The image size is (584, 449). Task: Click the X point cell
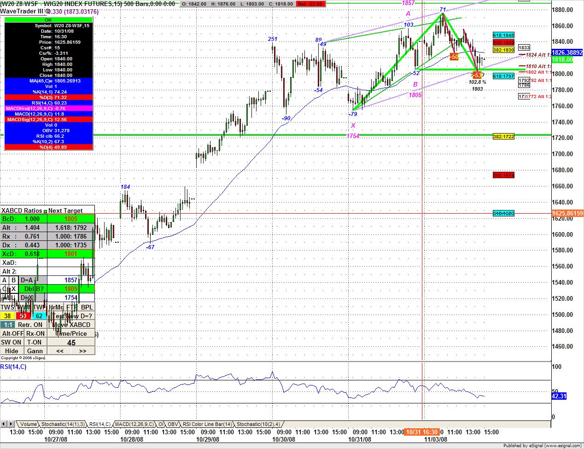14,289
